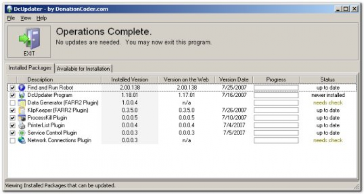Select PrinterList Plugin row text
The image size is (364, 194).
(x=46, y=125)
